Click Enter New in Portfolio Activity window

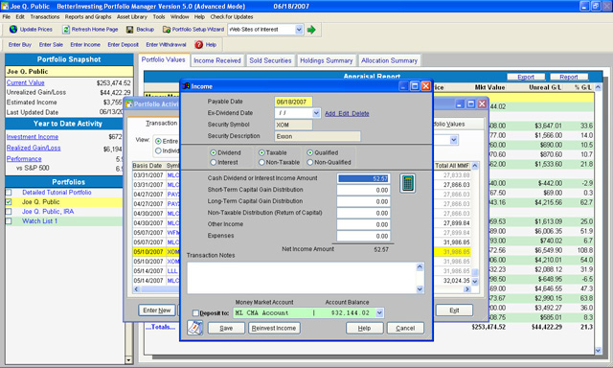coord(157,310)
